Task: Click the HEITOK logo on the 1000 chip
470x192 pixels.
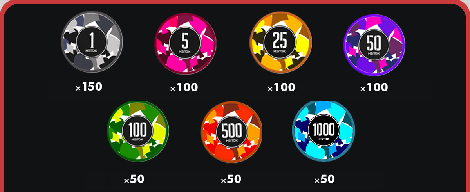Action: tap(324, 139)
